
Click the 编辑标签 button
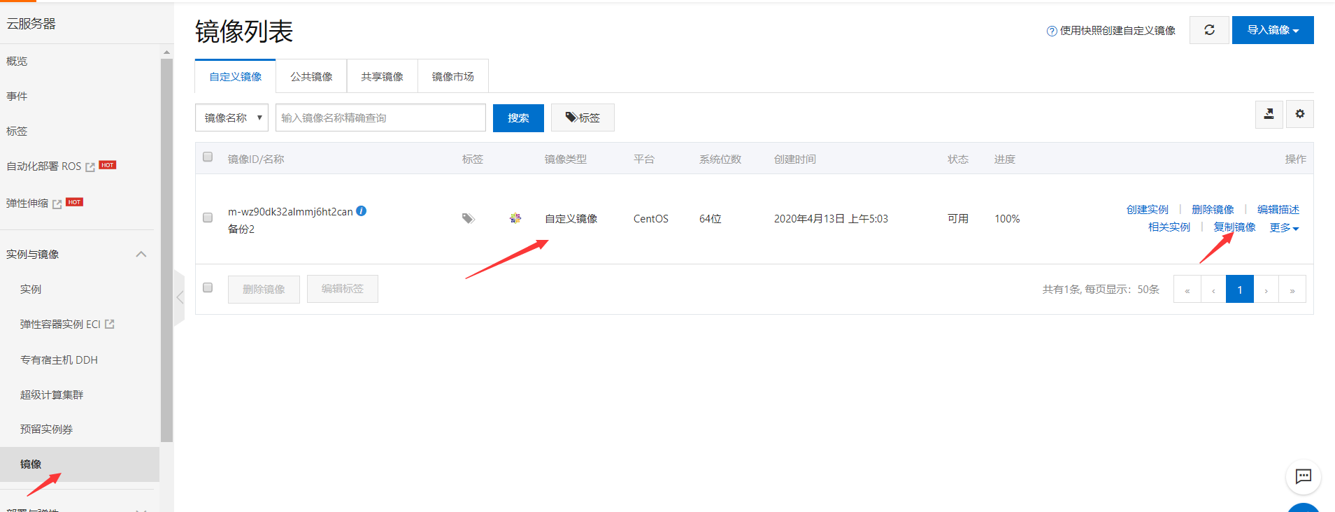[x=343, y=288]
